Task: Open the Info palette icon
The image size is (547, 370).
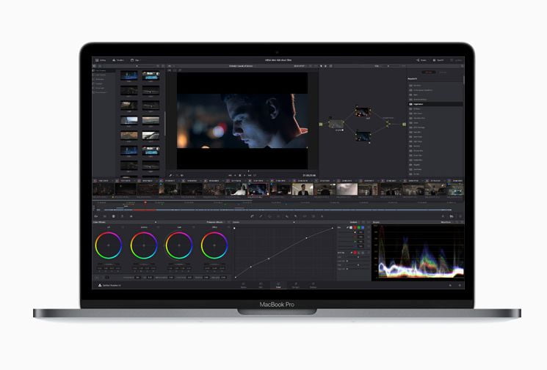Action: point(460,216)
